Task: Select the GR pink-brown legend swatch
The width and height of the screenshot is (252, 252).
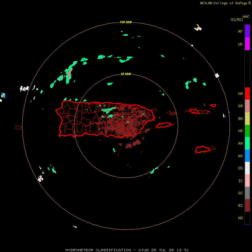Action: click(247, 106)
